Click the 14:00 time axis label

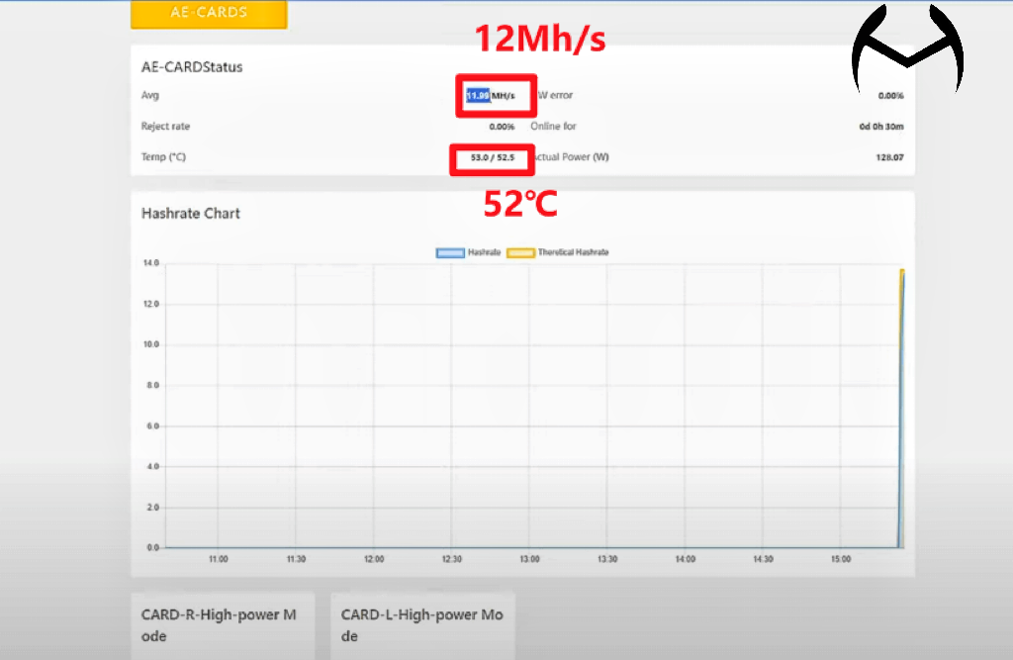686,559
